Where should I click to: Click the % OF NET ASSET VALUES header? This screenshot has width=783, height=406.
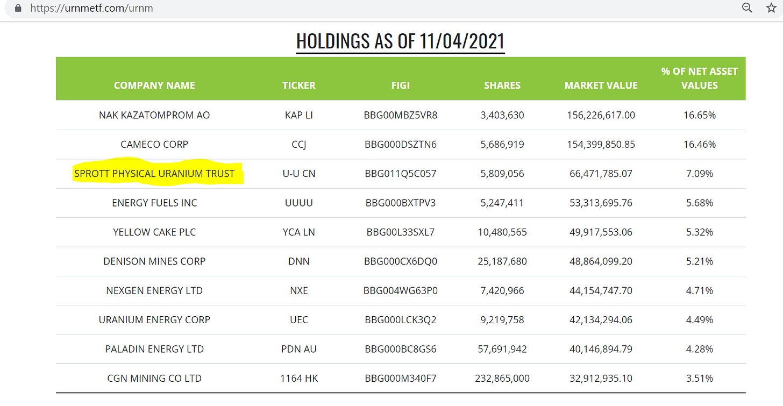point(700,78)
